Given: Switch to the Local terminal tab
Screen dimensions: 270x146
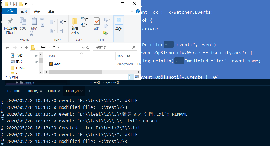Looking at the screenshot, I should (52, 91).
